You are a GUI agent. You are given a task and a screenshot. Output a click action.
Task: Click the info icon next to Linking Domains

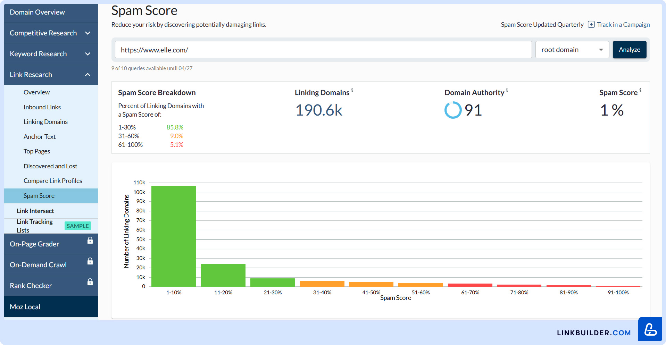(x=352, y=90)
